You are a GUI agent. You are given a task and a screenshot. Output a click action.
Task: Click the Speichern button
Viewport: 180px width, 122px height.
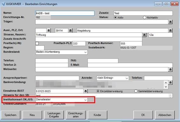[x=11, y=115]
